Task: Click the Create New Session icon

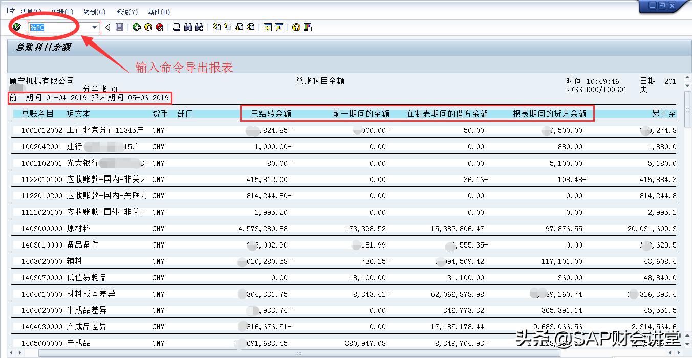Action: coord(268,27)
